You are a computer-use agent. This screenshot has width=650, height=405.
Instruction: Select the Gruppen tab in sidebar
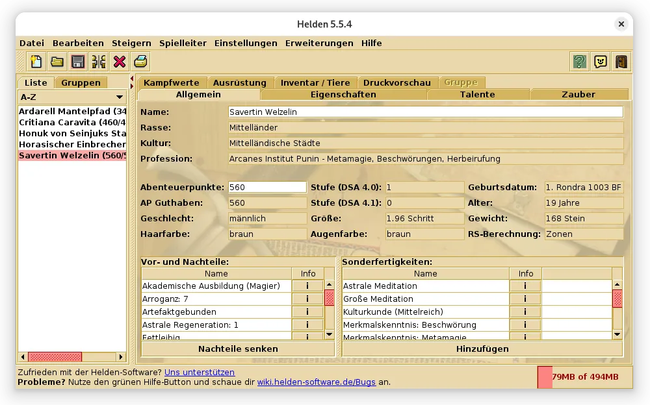tap(81, 82)
